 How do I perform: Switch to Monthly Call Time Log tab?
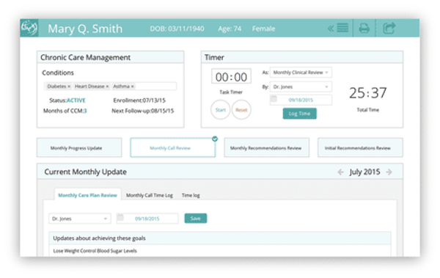click(x=150, y=195)
